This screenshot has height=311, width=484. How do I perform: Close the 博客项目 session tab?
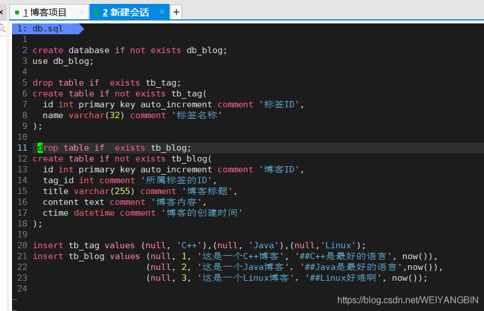pyautogui.click(x=81, y=12)
